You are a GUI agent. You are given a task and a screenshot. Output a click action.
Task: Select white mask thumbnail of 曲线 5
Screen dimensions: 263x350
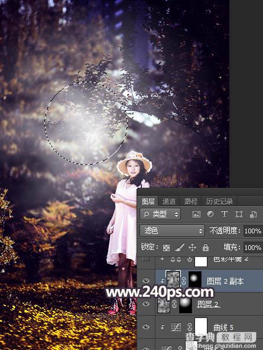pyautogui.click(x=201, y=326)
